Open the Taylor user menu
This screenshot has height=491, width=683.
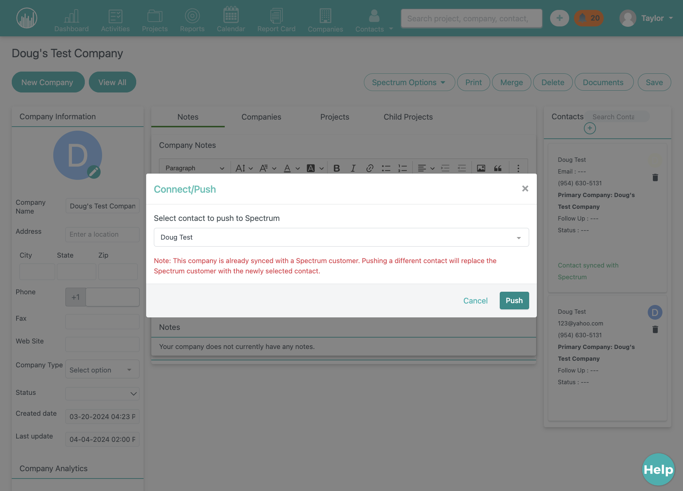point(646,18)
